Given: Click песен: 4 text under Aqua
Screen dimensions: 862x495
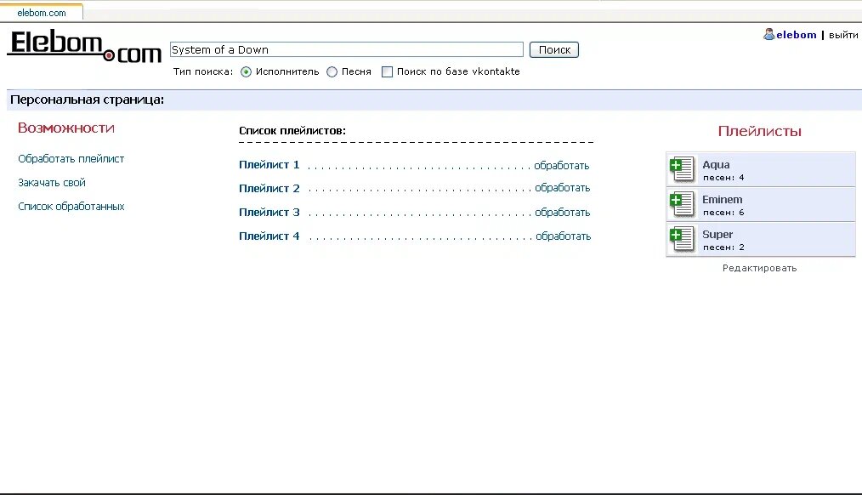Looking at the screenshot, I should (x=723, y=178).
